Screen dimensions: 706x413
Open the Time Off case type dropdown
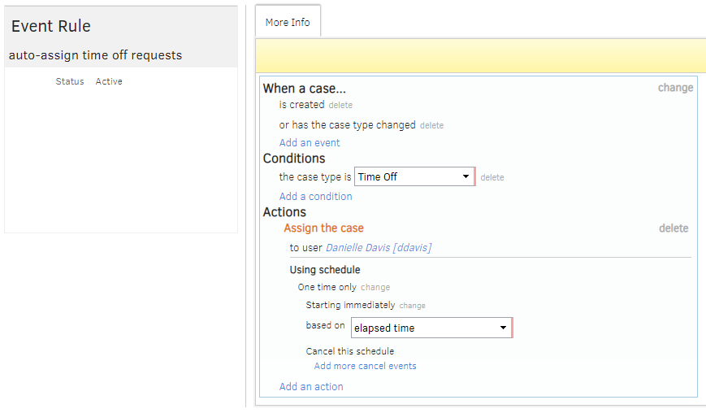coord(414,176)
